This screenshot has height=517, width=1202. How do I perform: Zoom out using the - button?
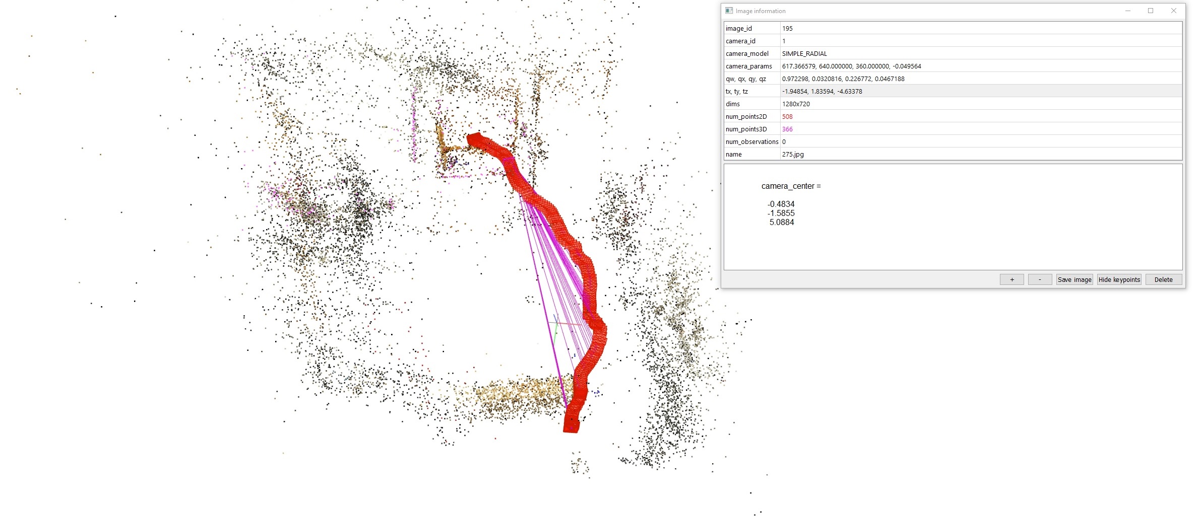(x=1039, y=279)
